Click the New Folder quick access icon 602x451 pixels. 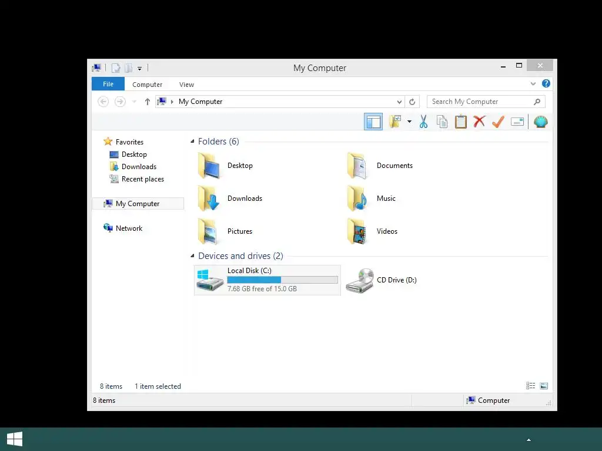[129, 68]
